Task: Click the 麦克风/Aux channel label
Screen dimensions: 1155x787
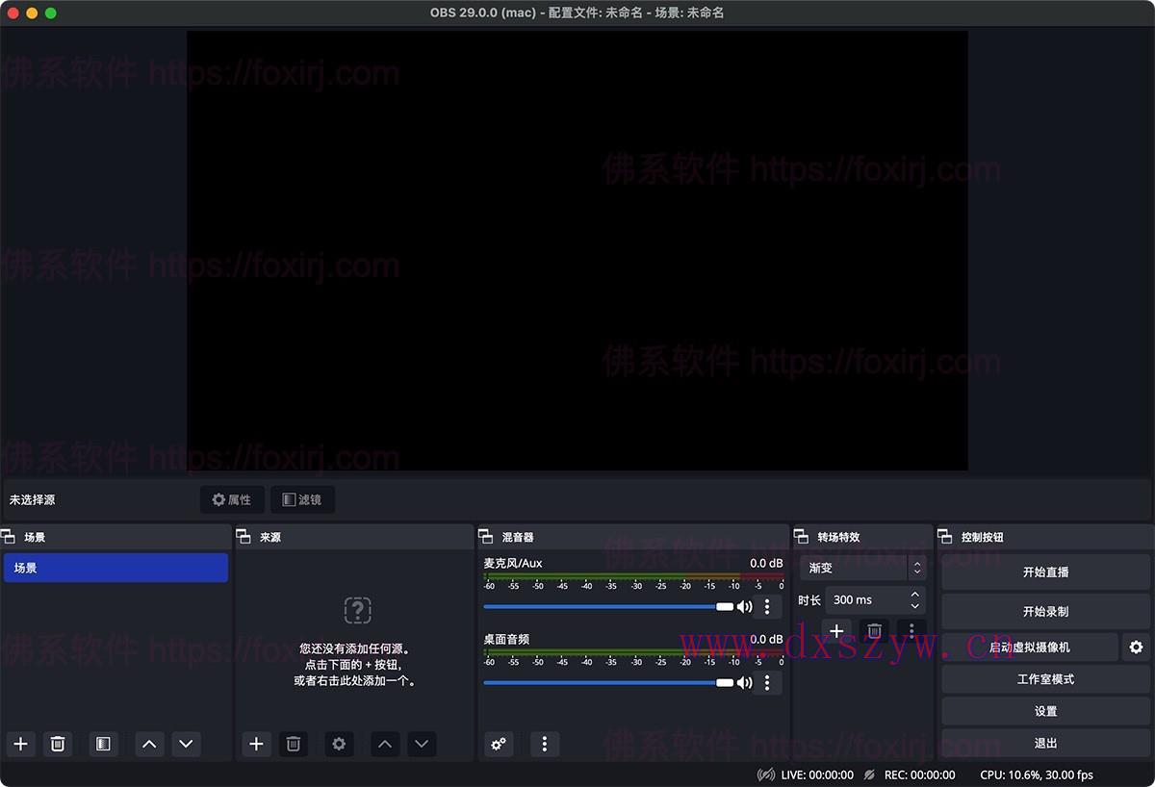Action: [x=512, y=563]
